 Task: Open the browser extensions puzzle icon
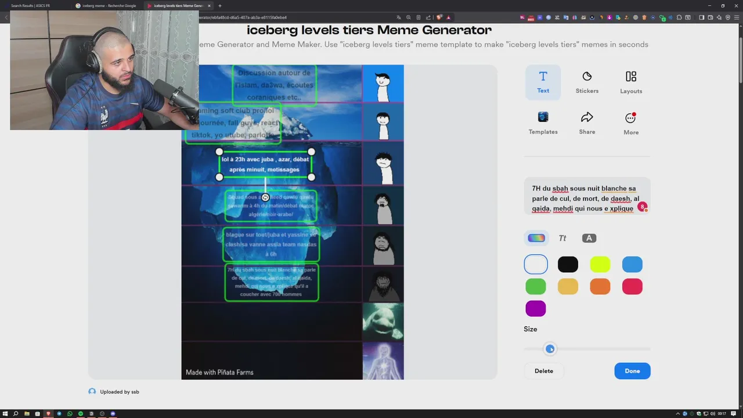679,17
